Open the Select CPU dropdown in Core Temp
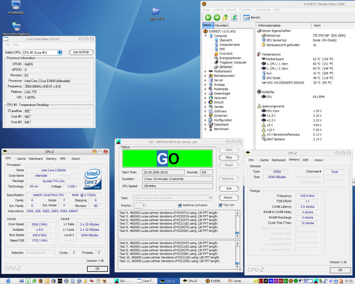Image resolution: width=355 pixels, height=284 pixels. click(x=42, y=53)
